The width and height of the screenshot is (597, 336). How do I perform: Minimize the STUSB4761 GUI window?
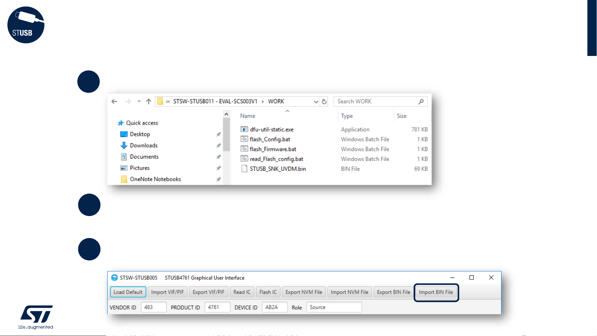(452, 278)
